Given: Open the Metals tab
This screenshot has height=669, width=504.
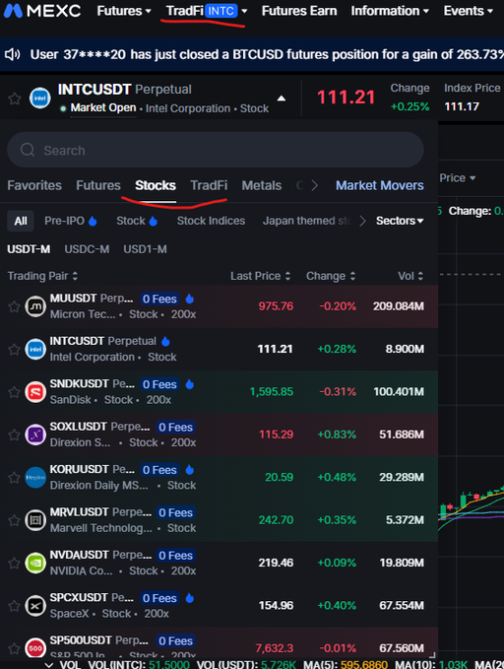Looking at the screenshot, I should [262, 185].
